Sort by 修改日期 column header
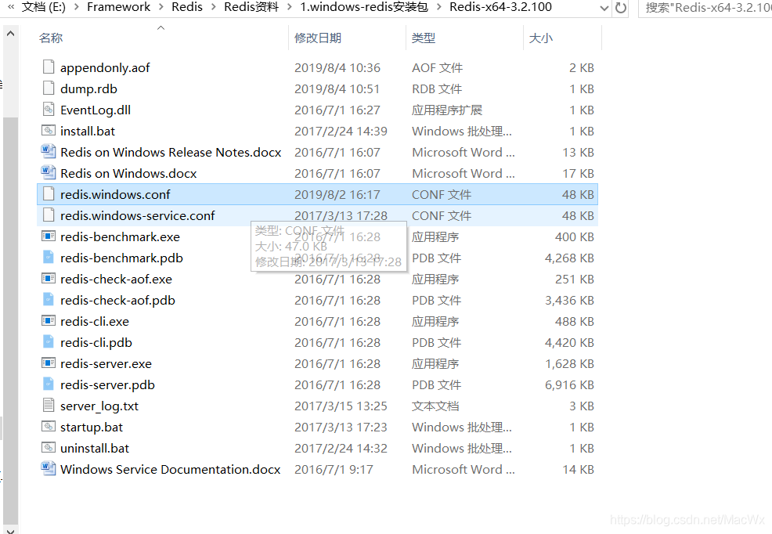772x534 pixels. click(318, 38)
